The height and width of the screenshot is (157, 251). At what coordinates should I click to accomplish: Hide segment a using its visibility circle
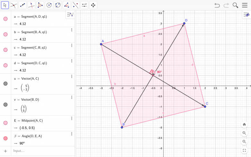click(x=5, y=19)
